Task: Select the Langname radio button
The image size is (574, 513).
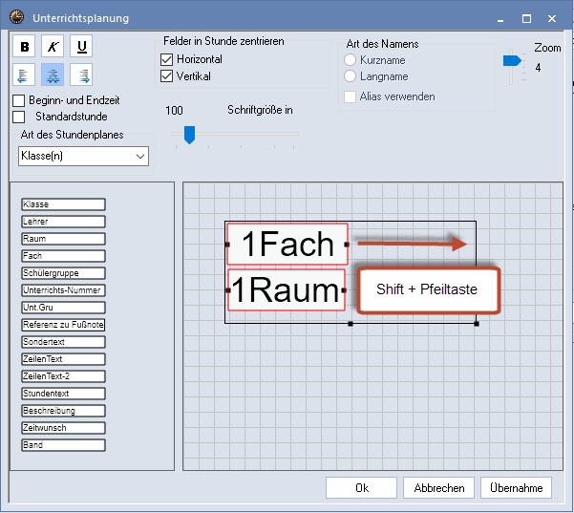Action: (x=350, y=75)
